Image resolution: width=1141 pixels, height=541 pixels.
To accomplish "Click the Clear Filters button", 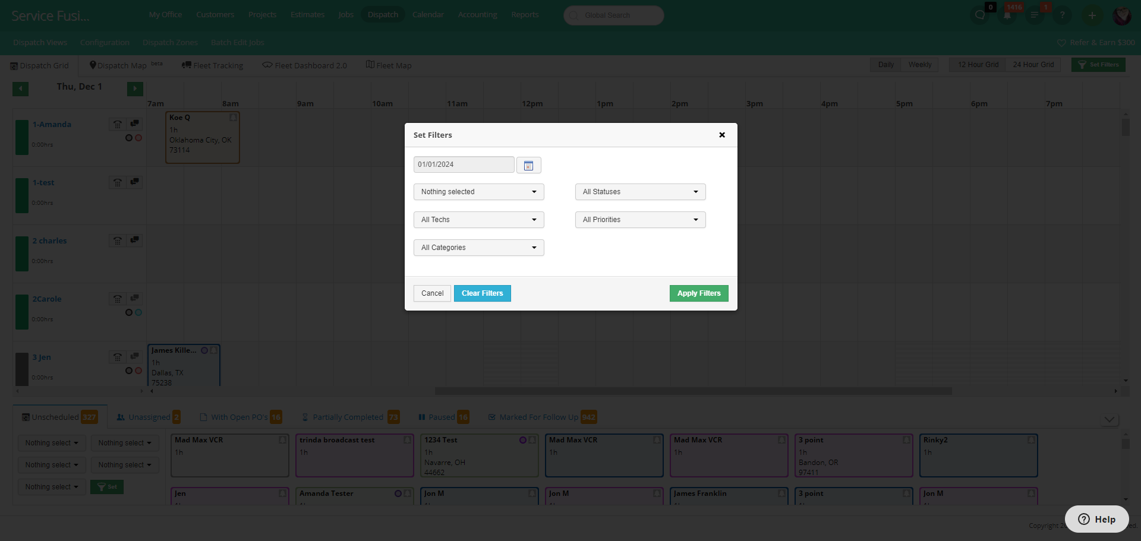I will pyautogui.click(x=483, y=293).
